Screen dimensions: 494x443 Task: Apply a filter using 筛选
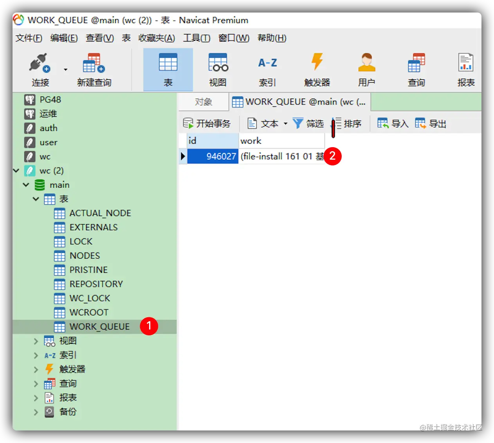coord(308,123)
